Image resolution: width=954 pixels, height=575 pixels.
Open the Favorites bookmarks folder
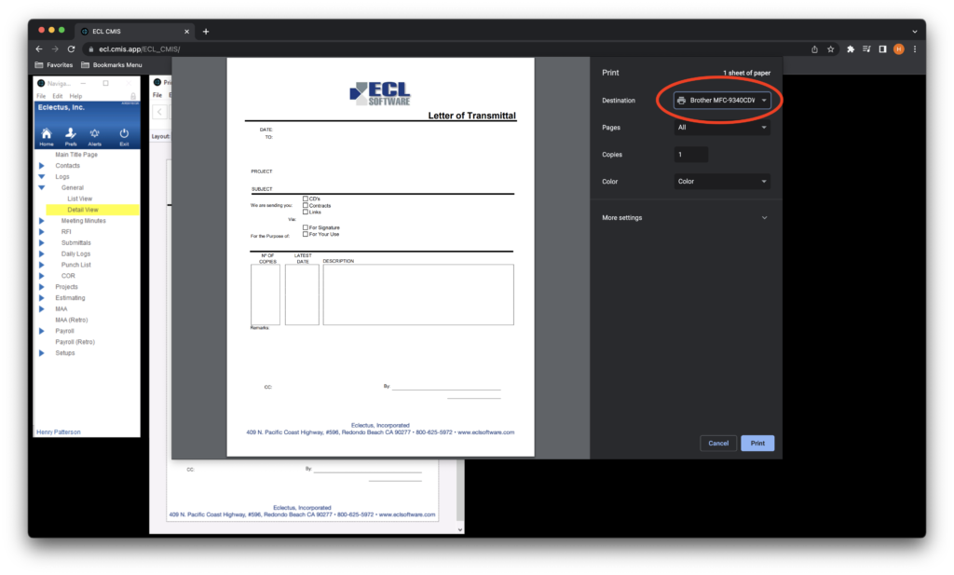point(53,65)
